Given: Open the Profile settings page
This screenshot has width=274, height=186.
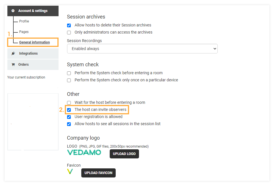Looking at the screenshot, I should (24, 21).
